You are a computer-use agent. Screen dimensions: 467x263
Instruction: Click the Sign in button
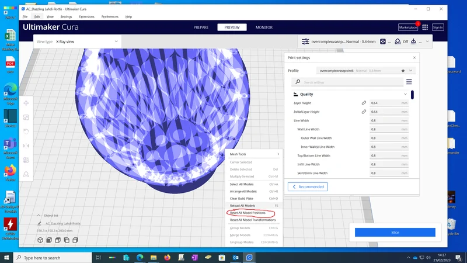pyautogui.click(x=438, y=27)
